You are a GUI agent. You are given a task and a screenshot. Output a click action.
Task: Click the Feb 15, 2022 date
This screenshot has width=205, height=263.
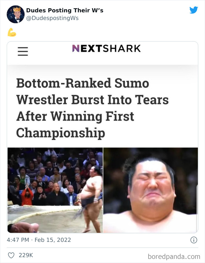(53, 240)
